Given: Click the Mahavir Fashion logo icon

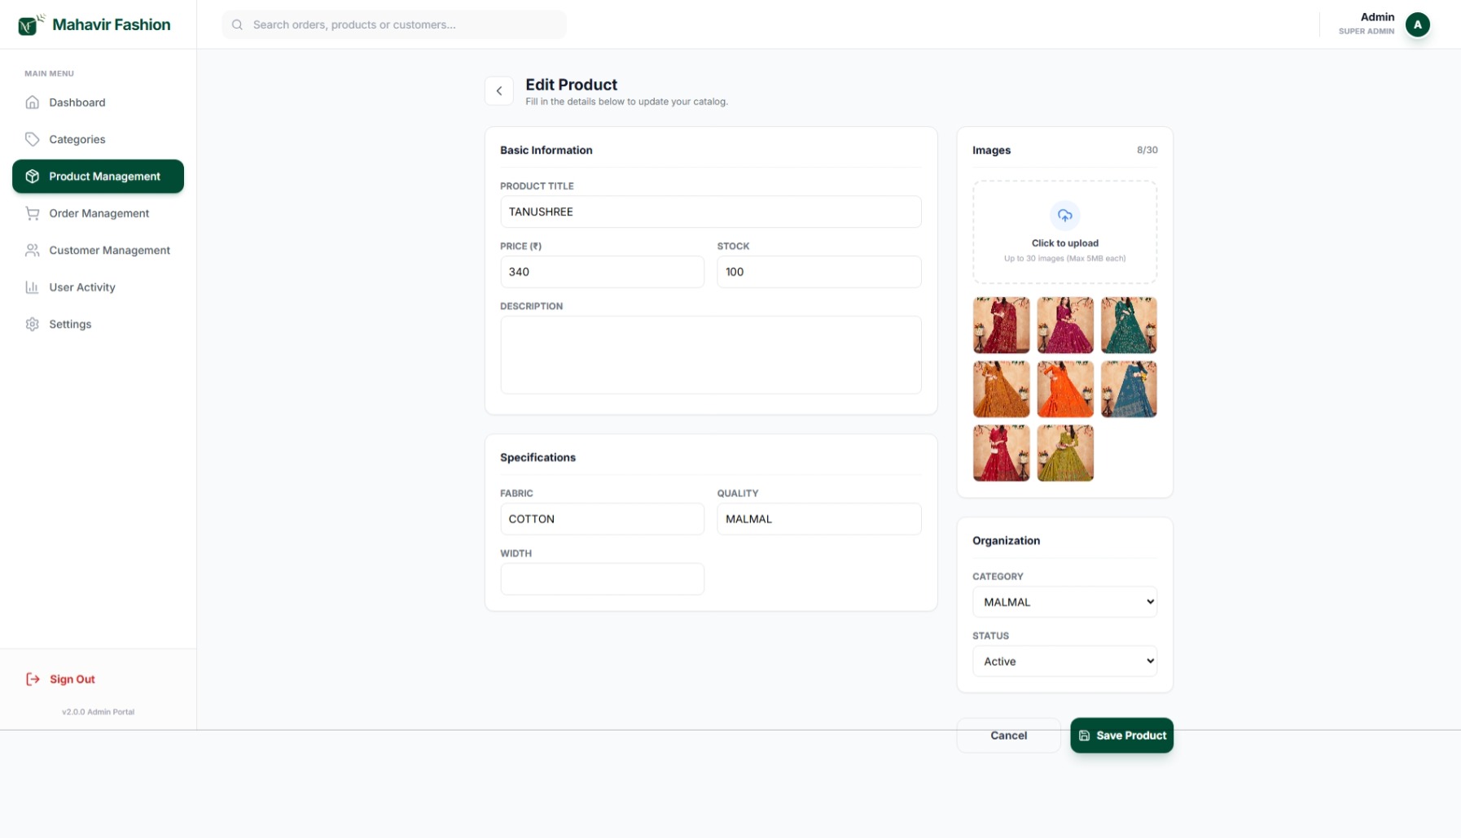Looking at the screenshot, I should pos(29,25).
